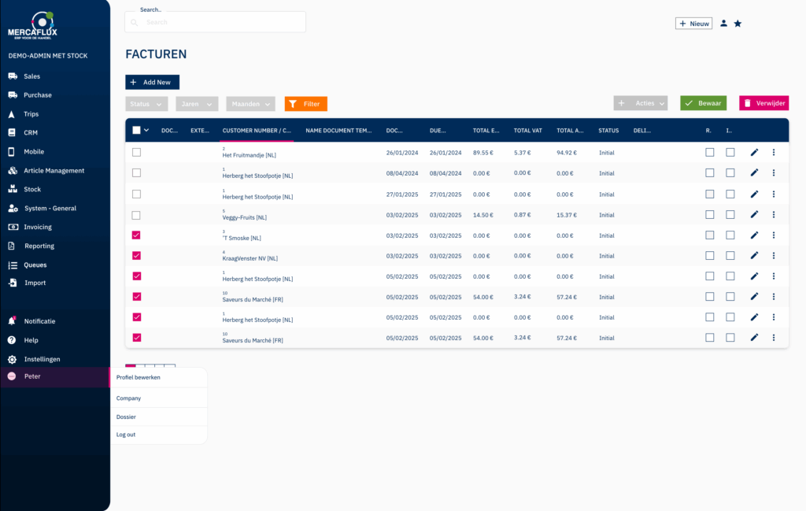806x511 pixels.
Task: Select the Het Fruitmandje invoice checkbox
Action: (x=137, y=152)
